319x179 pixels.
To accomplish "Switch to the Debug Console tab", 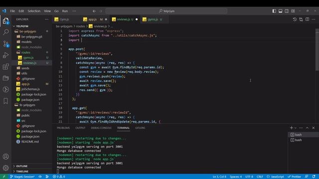I will (x=101, y=128).
